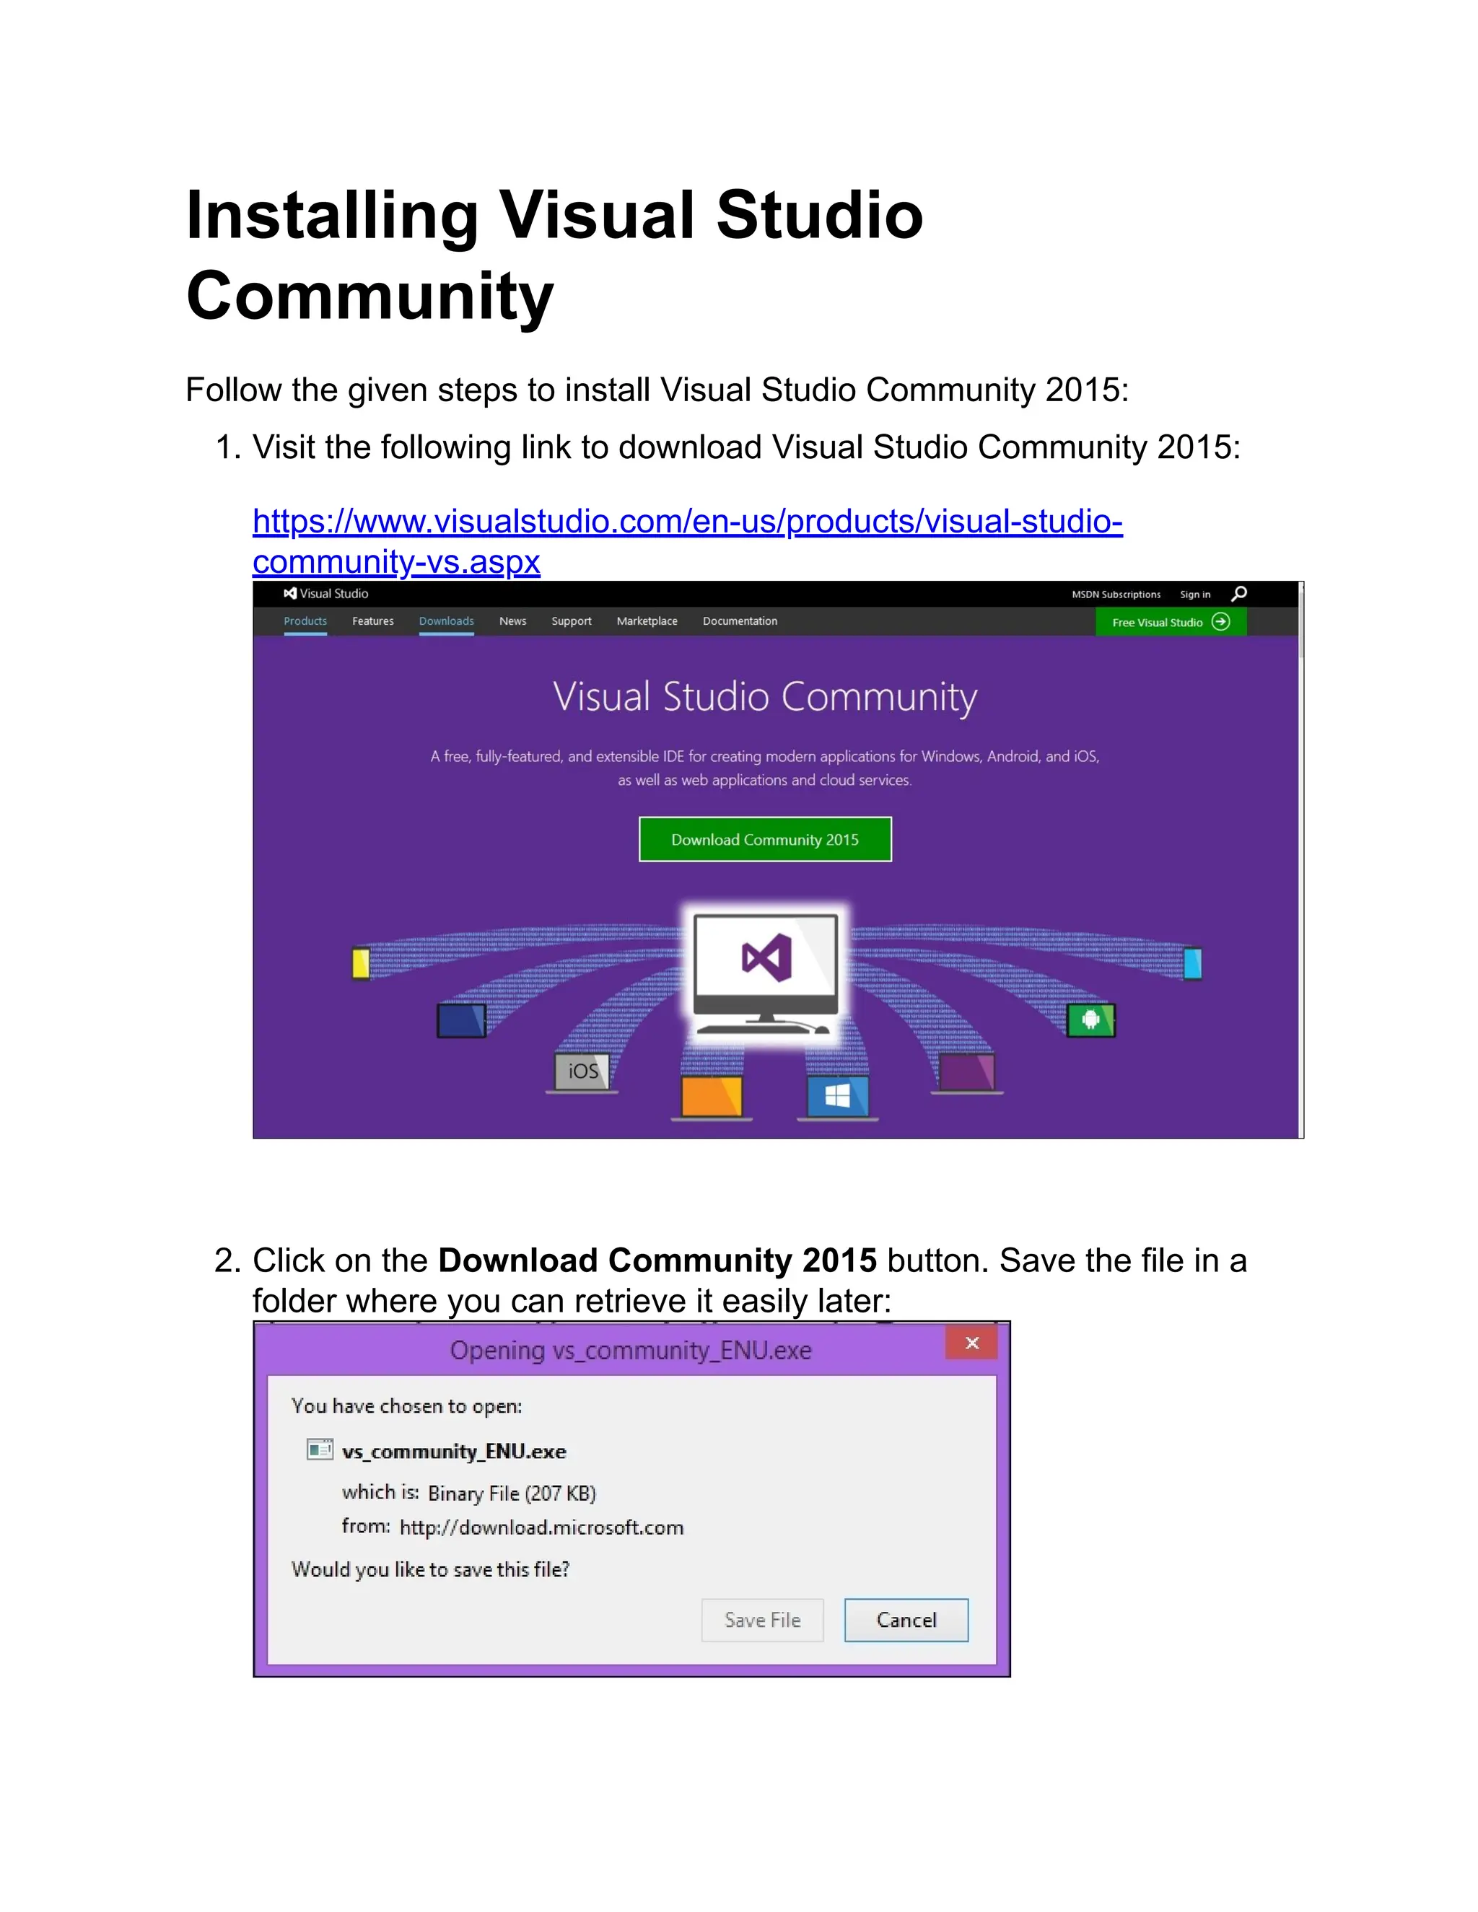
Task: Click the iOS laptop icon
Action: 582,1072
